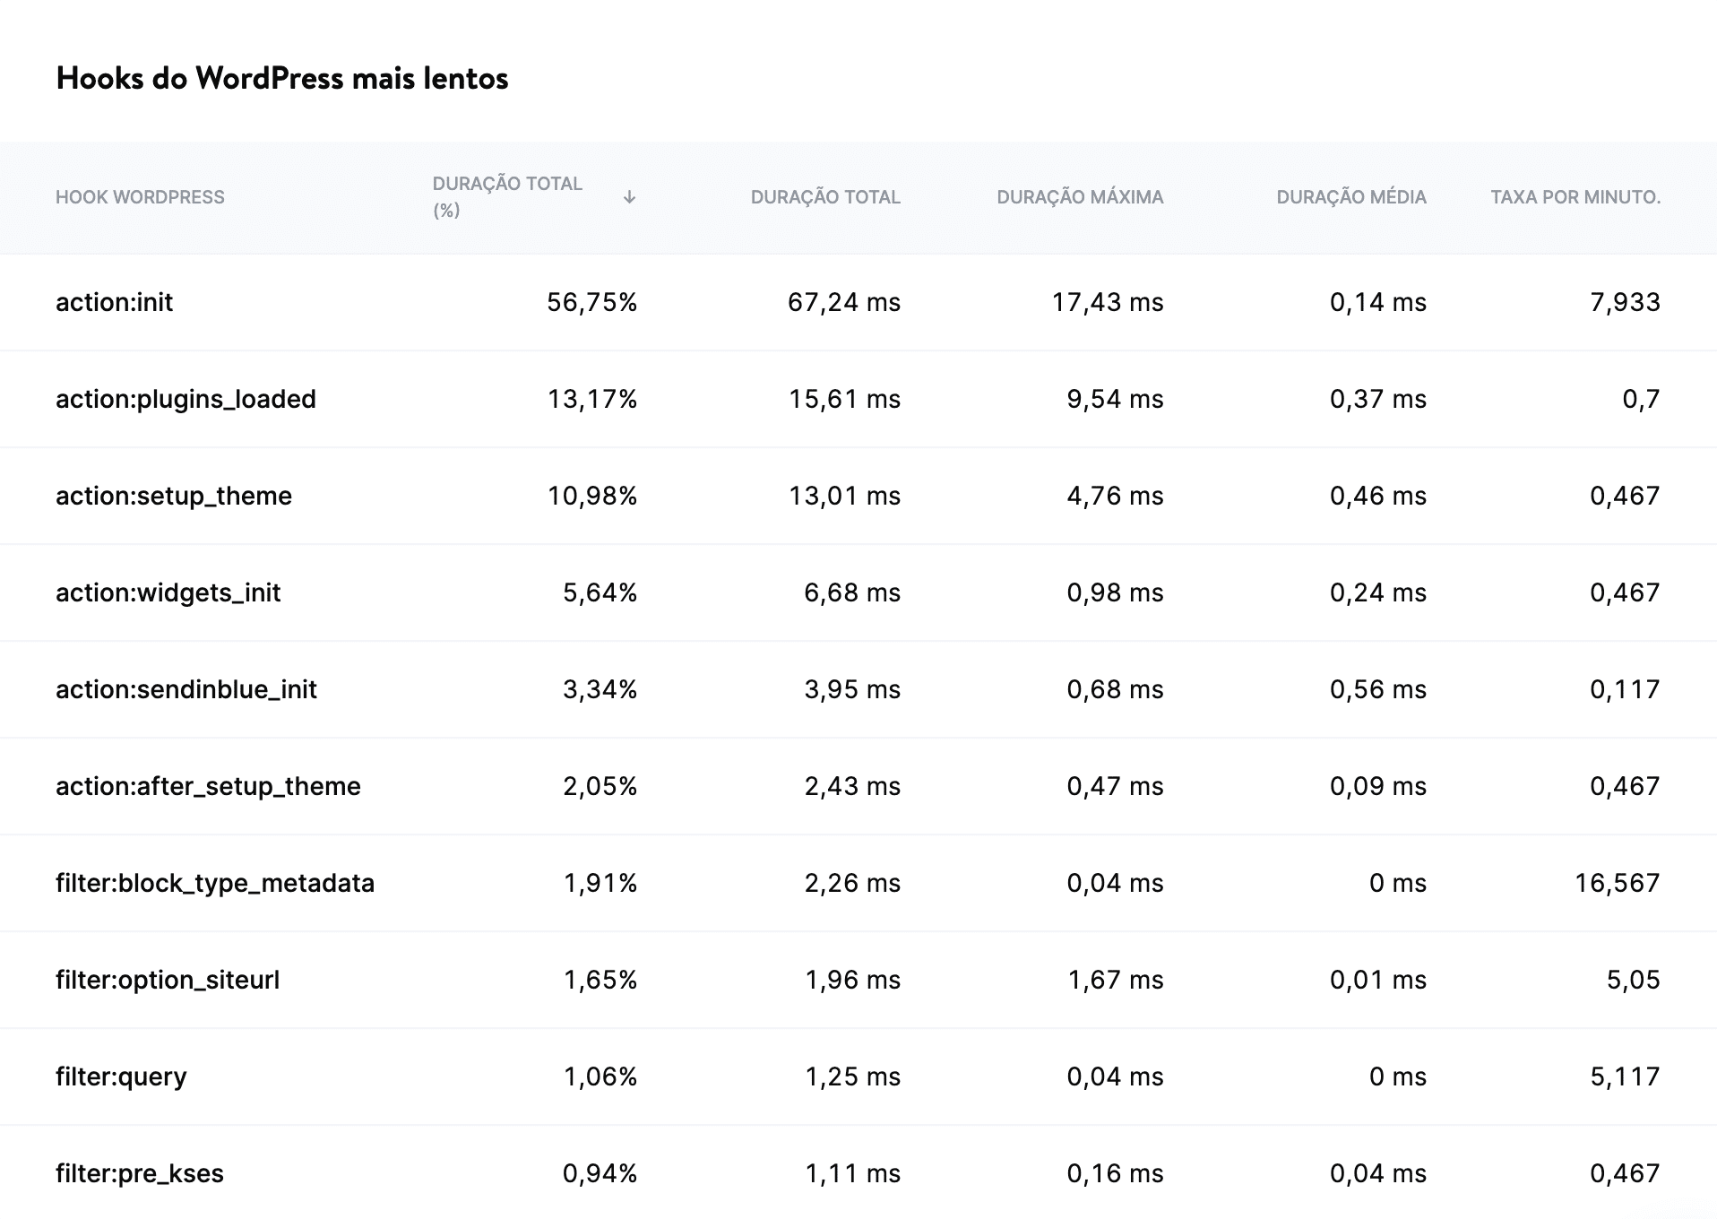Sort by the DURAÇÃO TOTAL column
The height and width of the screenshot is (1219, 1717).
click(x=825, y=197)
